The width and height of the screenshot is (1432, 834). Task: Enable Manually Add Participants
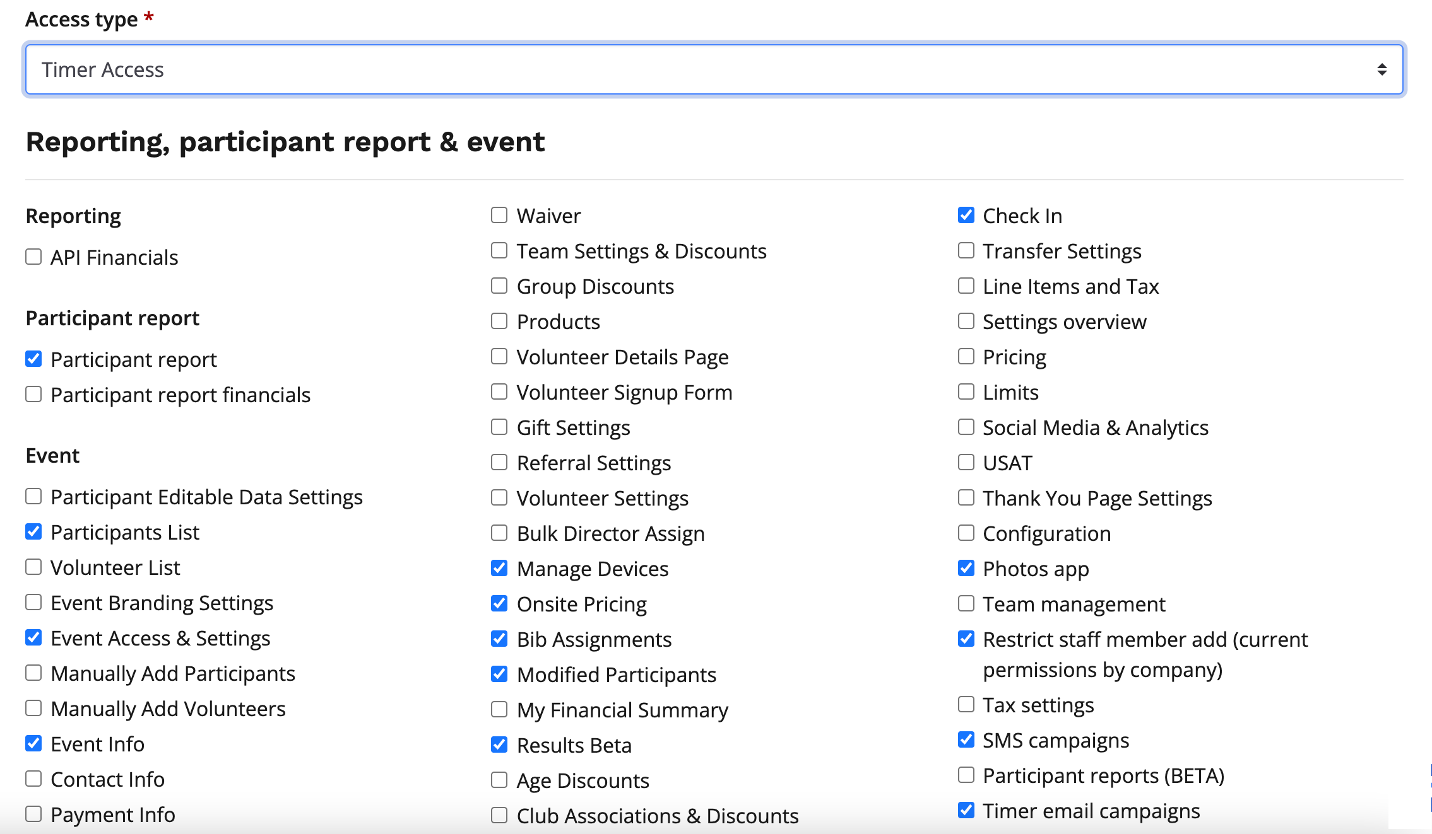pos(33,673)
